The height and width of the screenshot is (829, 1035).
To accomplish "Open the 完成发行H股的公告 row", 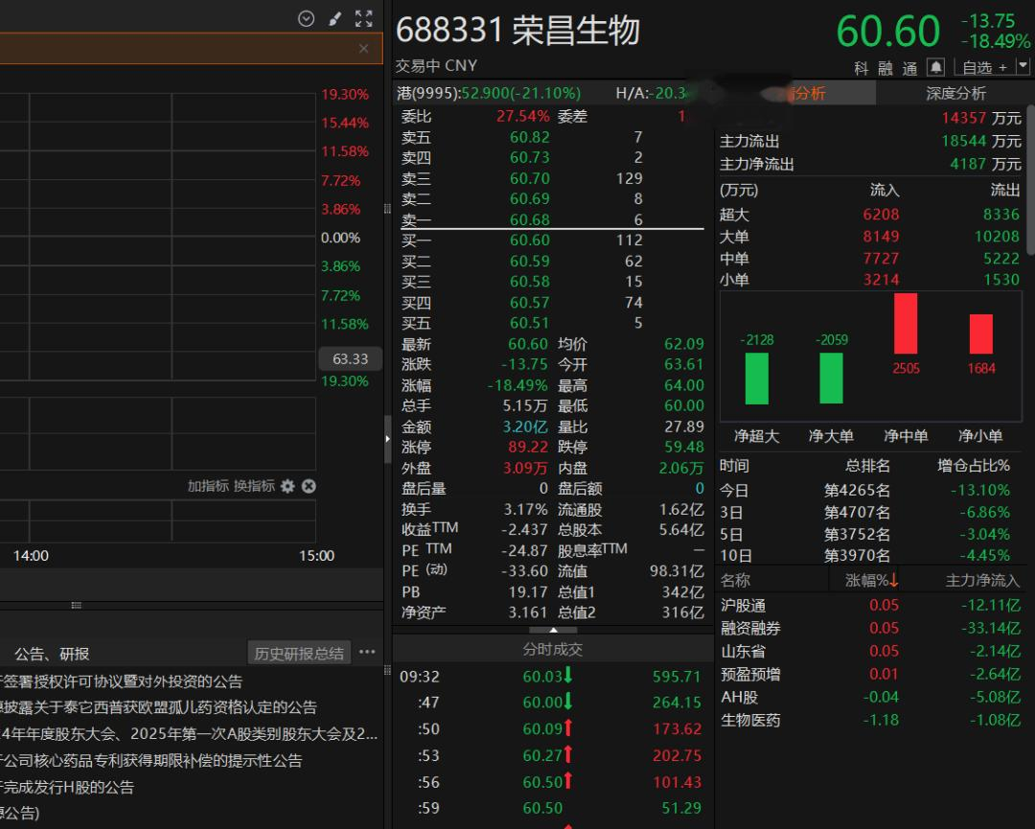I will pos(67,787).
